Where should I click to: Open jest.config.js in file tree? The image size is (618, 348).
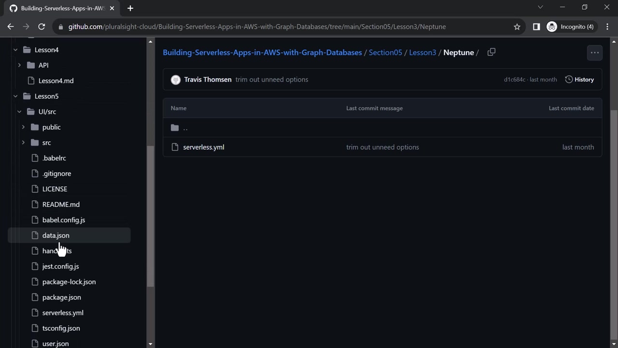coord(60,266)
